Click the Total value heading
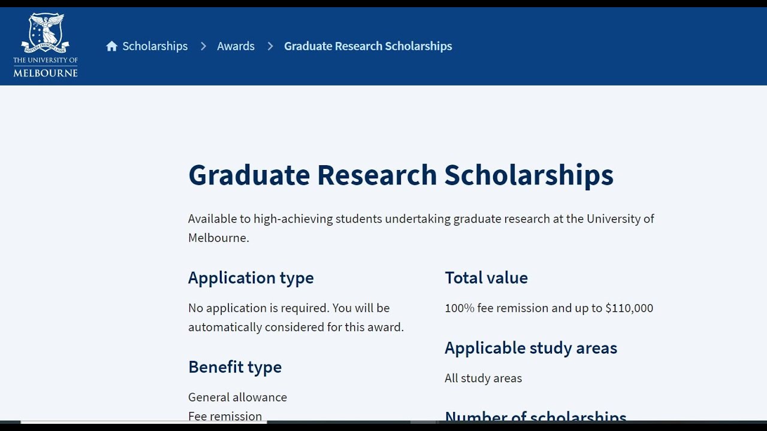The height and width of the screenshot is (431, 767). [x=486, y=278]
